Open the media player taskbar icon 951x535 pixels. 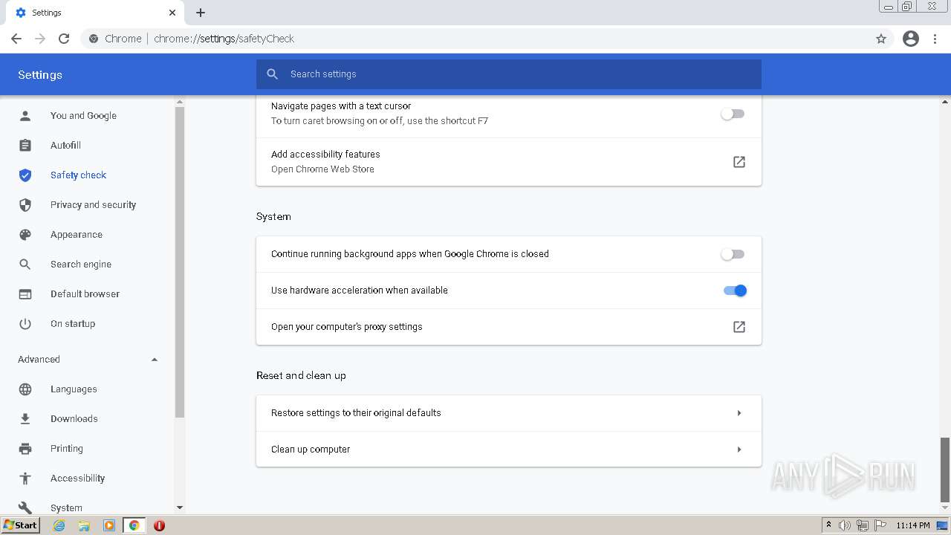[109, 525]
